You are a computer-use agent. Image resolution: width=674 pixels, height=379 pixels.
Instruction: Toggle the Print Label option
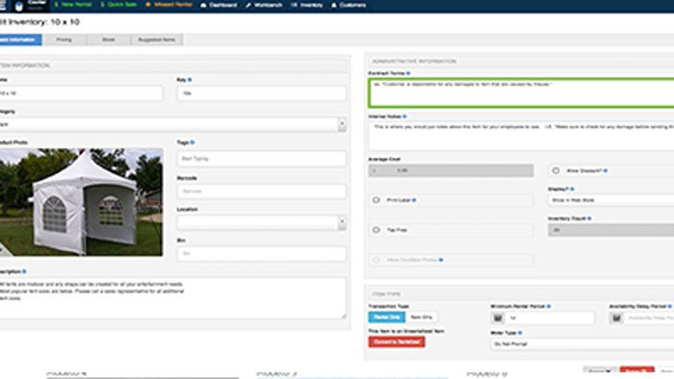pyautogui.click(x=376, y=200)
